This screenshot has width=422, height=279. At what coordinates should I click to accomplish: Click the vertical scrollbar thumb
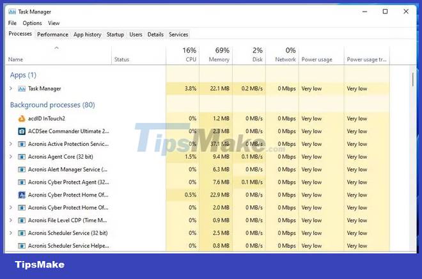(413, 79)
